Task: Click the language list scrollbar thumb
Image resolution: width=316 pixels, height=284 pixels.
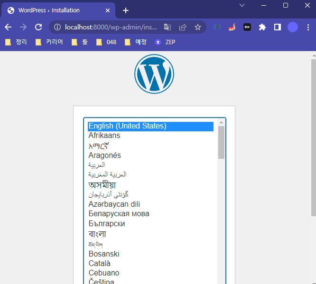Action: click(221, 142)
